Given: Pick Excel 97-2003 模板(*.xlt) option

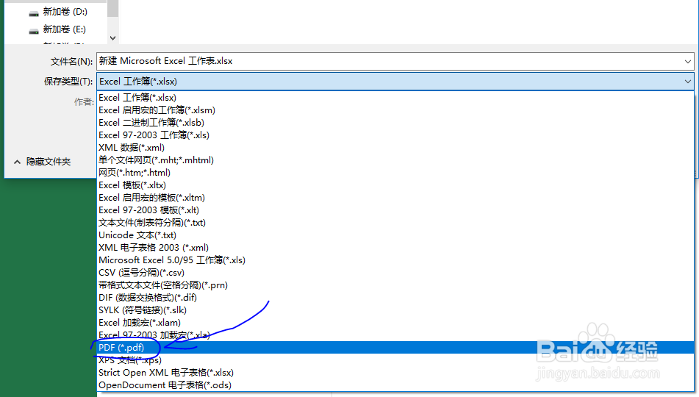Looking at the screenshot, I should (x=395, y=210).
